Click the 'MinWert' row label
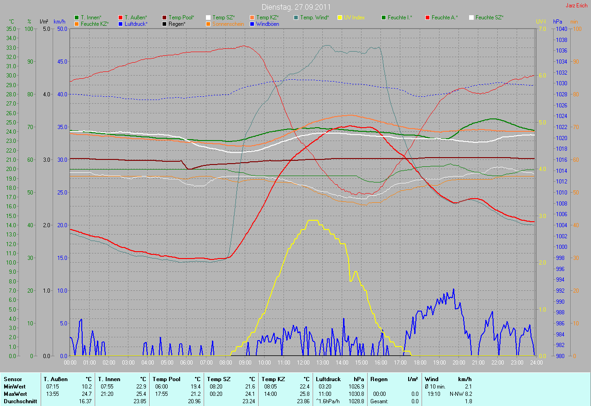The width and height of the screenshot is (591, 406). click(x=14, y=387)
